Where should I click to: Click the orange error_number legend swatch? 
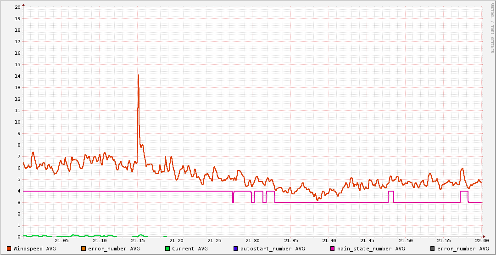[83, 249]
